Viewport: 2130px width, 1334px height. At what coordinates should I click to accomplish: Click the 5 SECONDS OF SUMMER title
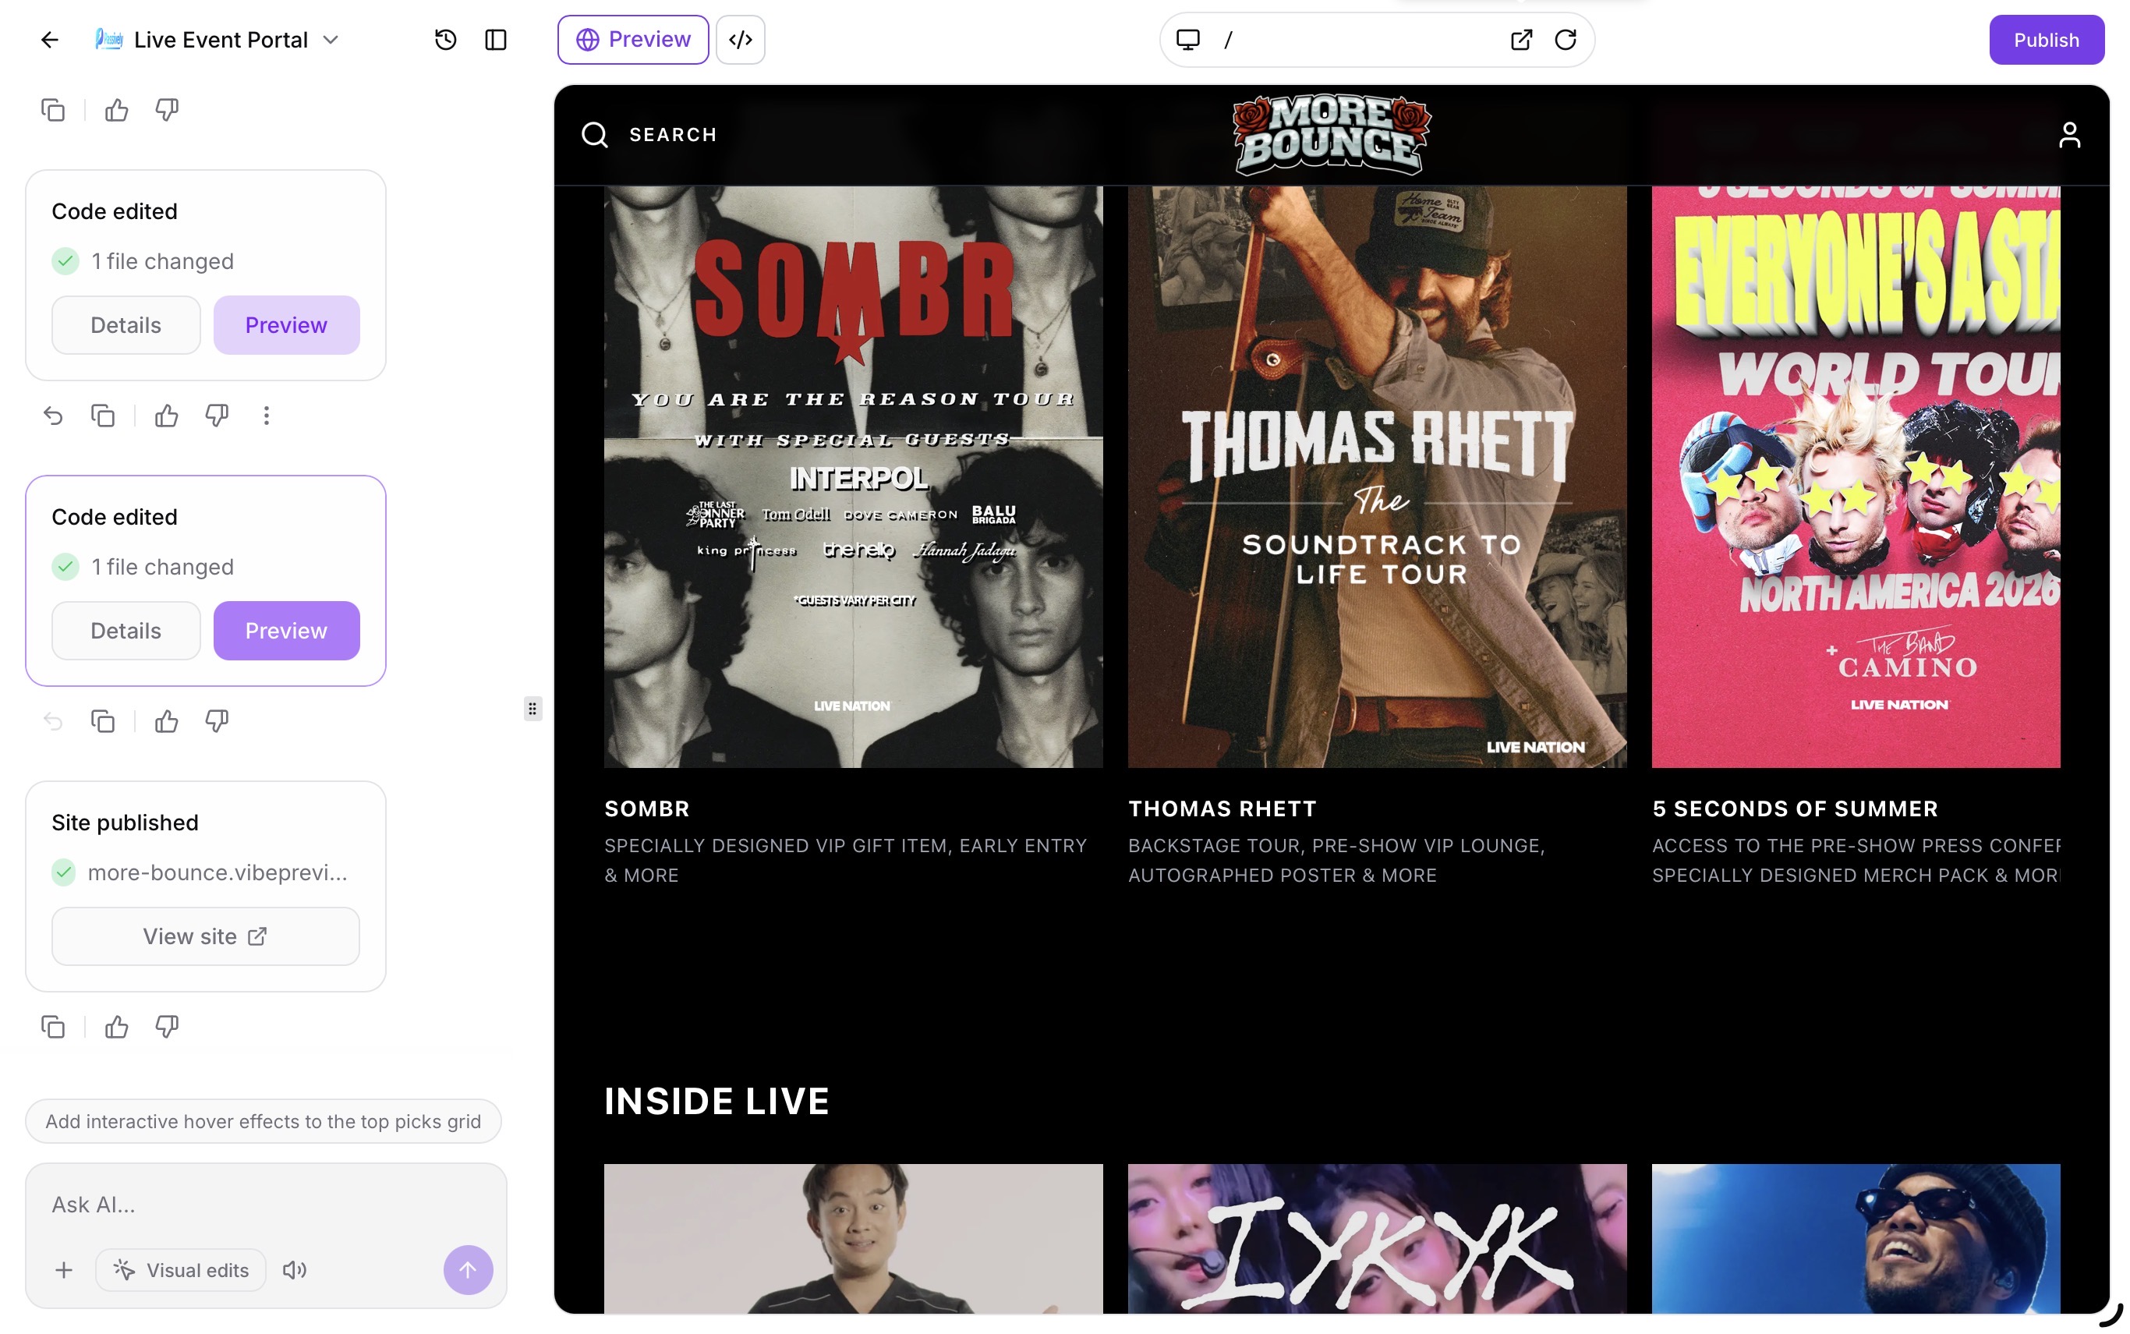point(1795,809)
